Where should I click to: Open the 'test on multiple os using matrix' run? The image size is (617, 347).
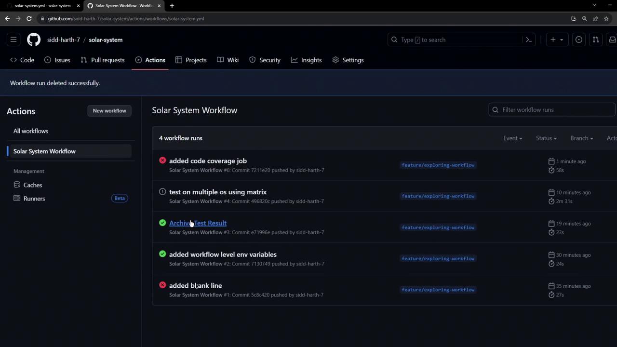pos(218,192)
